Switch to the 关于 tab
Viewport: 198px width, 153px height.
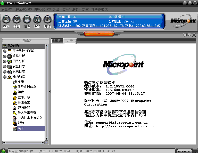coord(70,41)
